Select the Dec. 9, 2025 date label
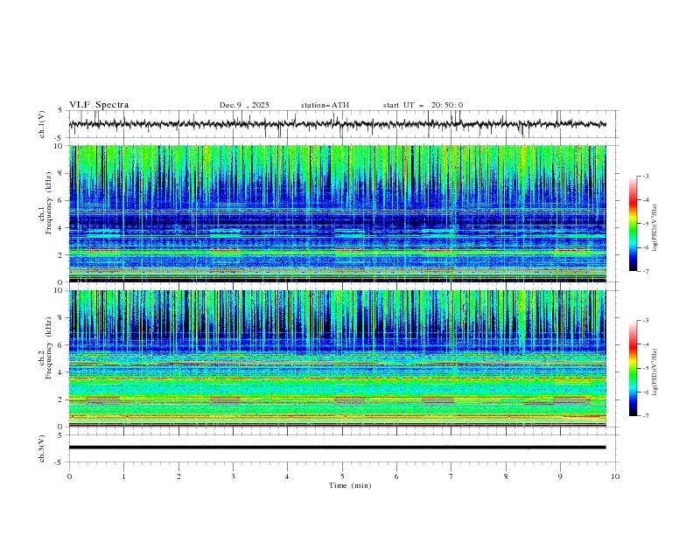693x535 pixels. coord(244,105)
